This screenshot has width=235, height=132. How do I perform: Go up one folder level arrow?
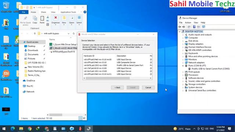click(x=35, y=33)
